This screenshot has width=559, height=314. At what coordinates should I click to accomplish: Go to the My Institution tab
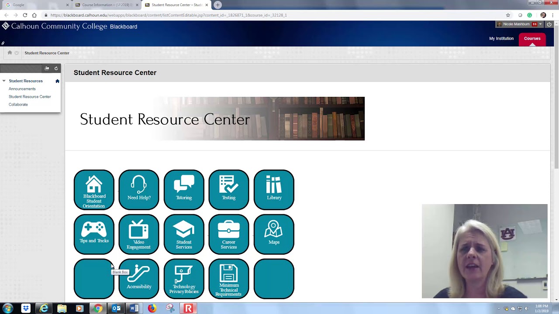tap(501, 38)
